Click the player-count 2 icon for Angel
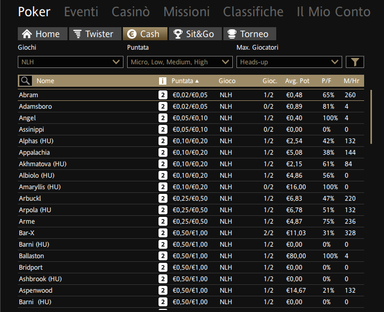 163,118
